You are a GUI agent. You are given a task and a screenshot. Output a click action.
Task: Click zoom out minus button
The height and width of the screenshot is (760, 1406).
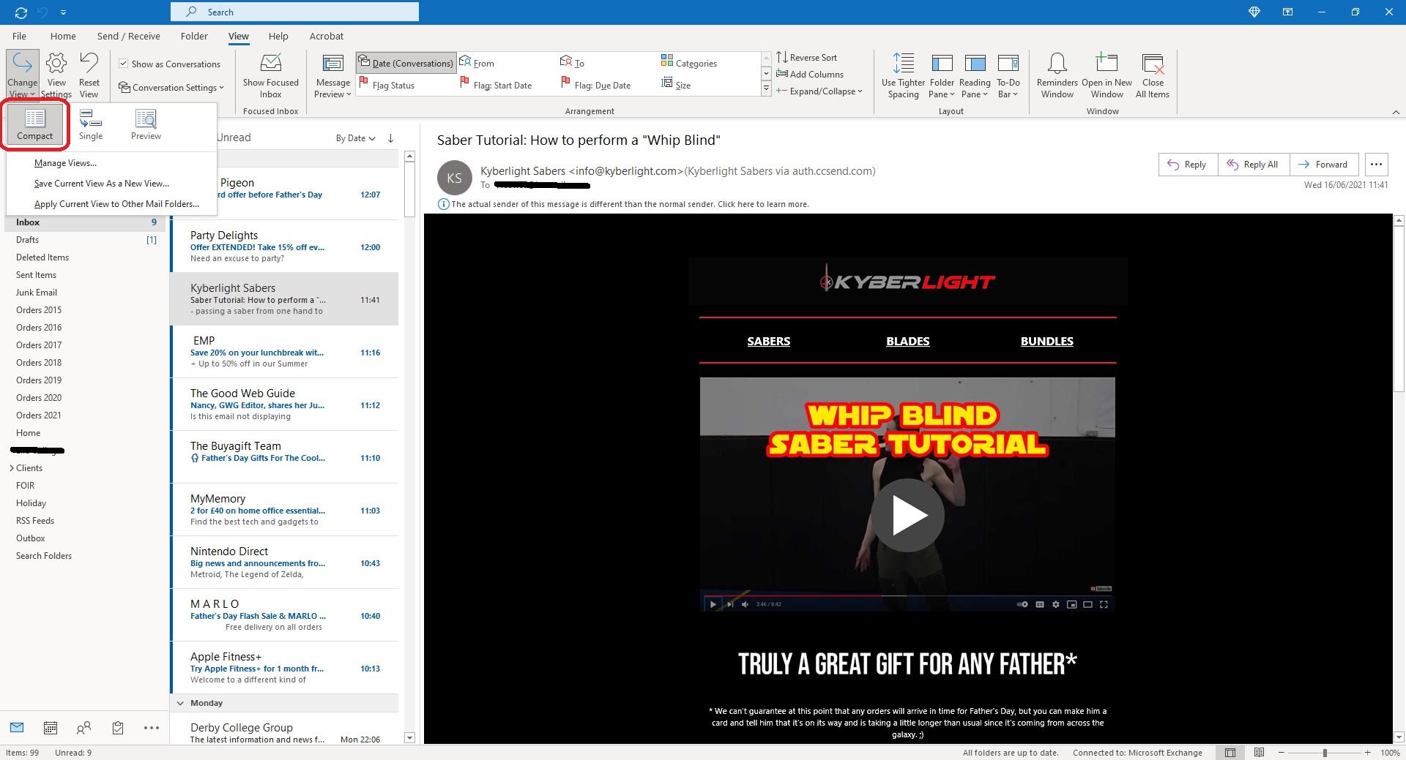[1282, 753]
